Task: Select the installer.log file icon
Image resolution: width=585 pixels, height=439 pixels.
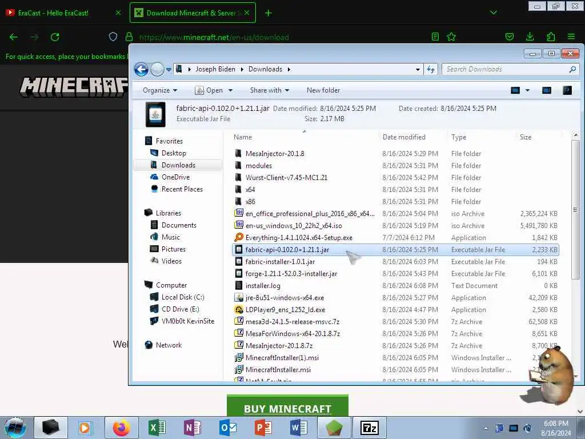Action: tap(239, 286)
